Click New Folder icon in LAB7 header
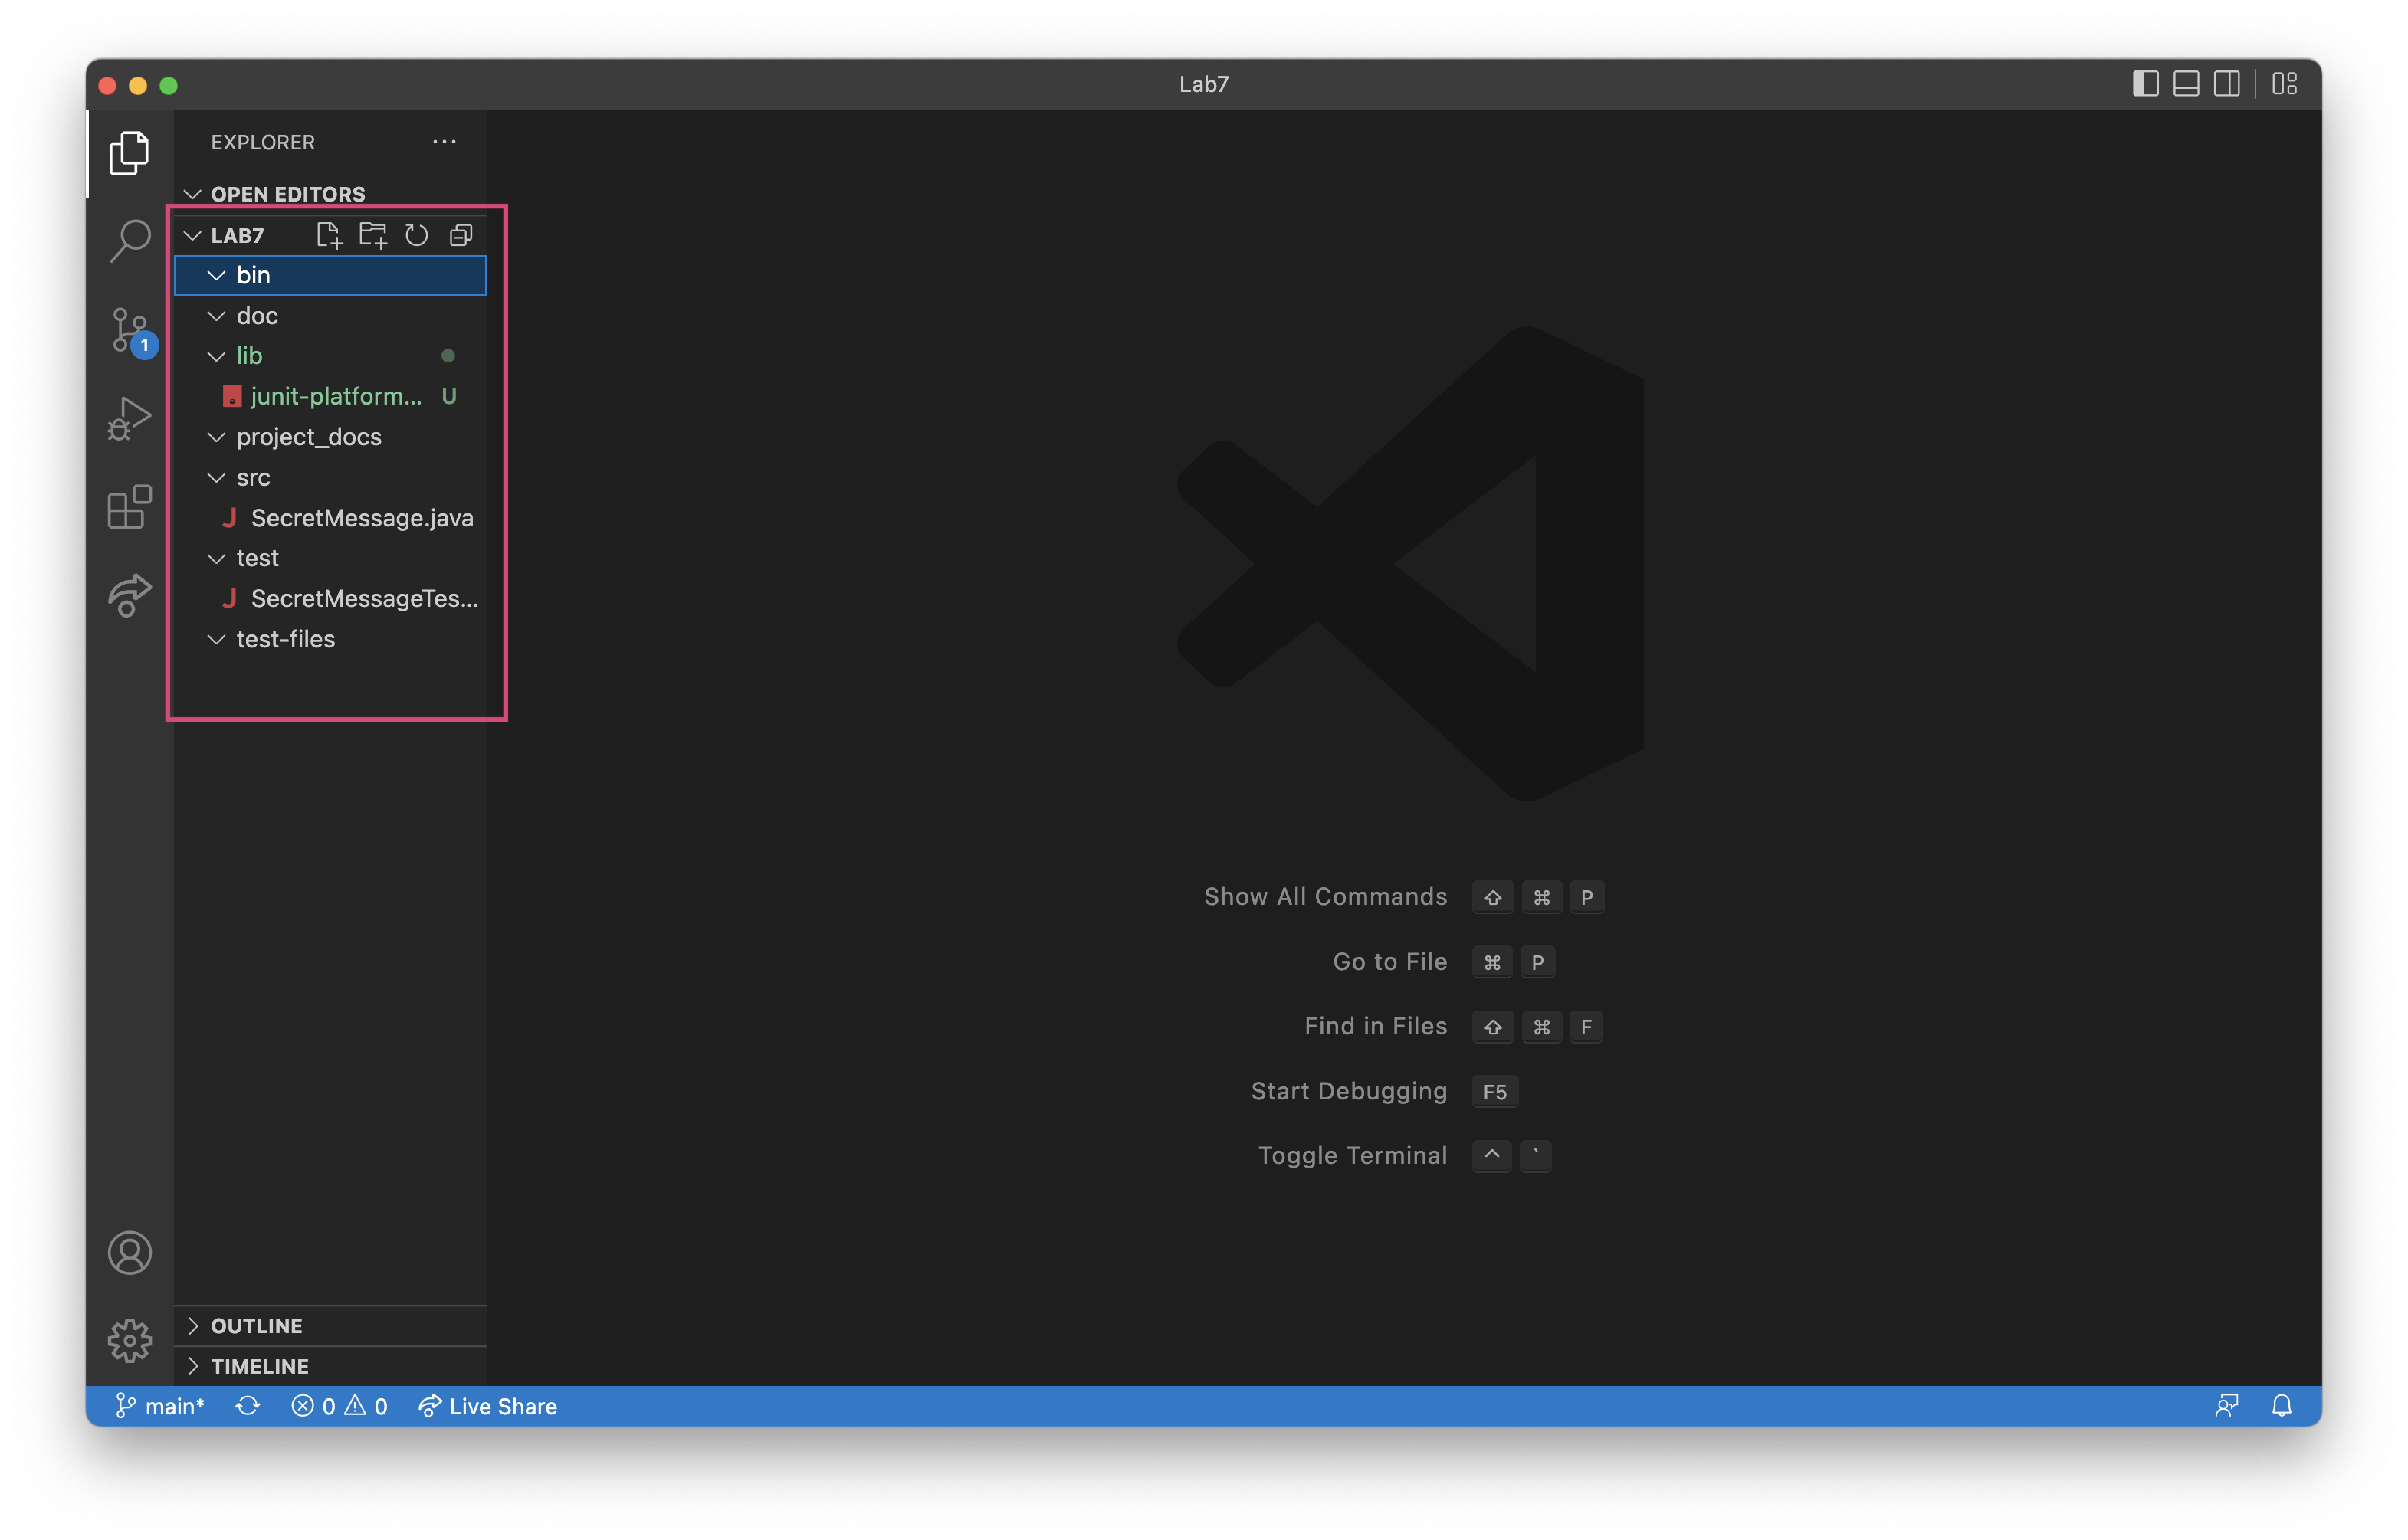 point(373,235)
